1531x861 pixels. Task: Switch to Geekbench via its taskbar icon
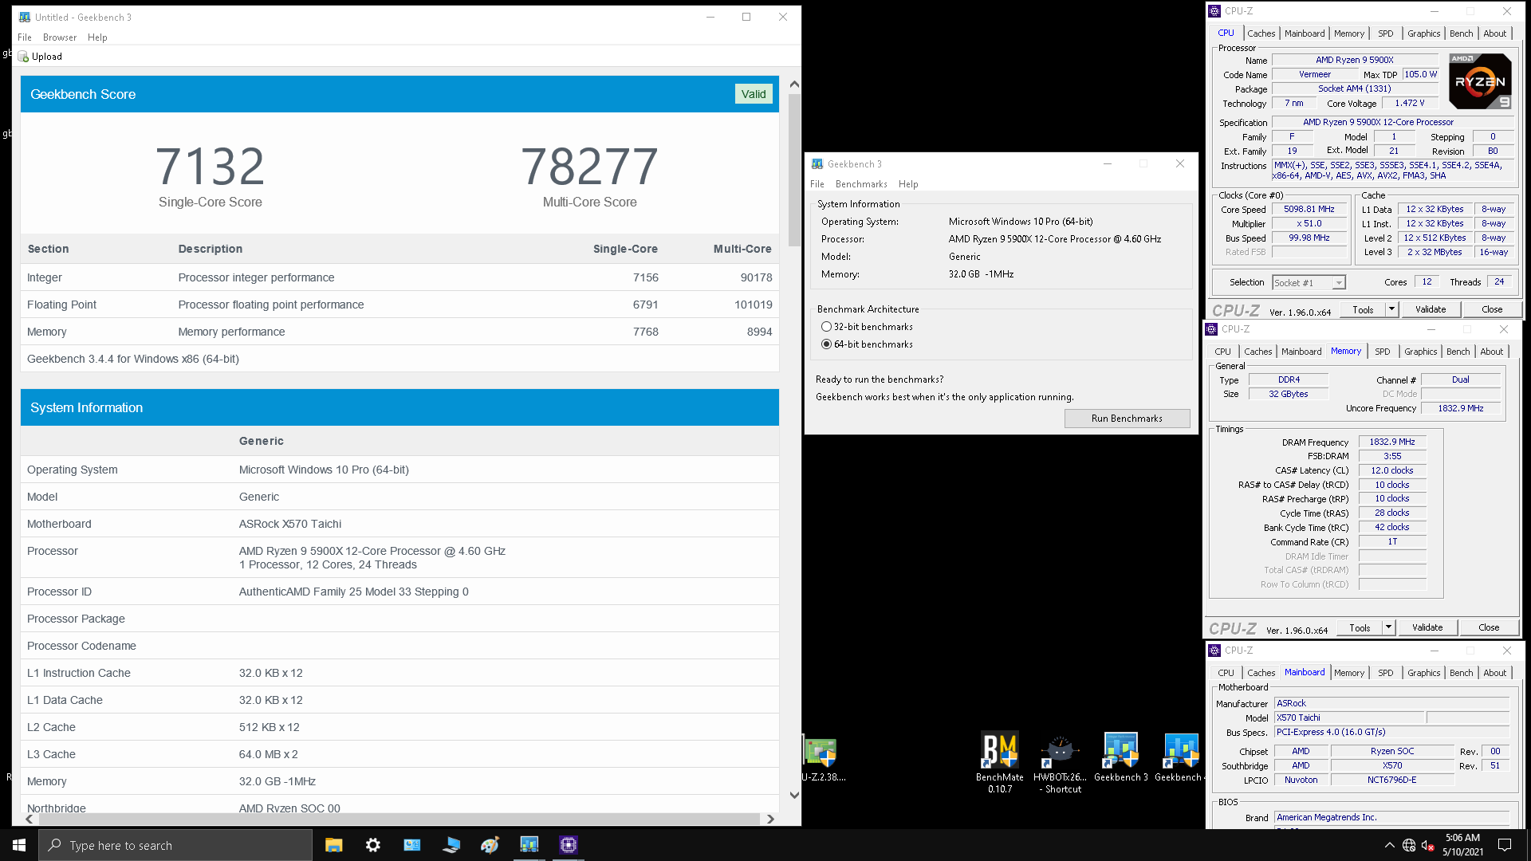point(529,845)
